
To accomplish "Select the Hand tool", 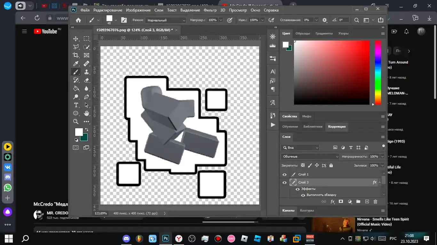I will click(86, 113).
